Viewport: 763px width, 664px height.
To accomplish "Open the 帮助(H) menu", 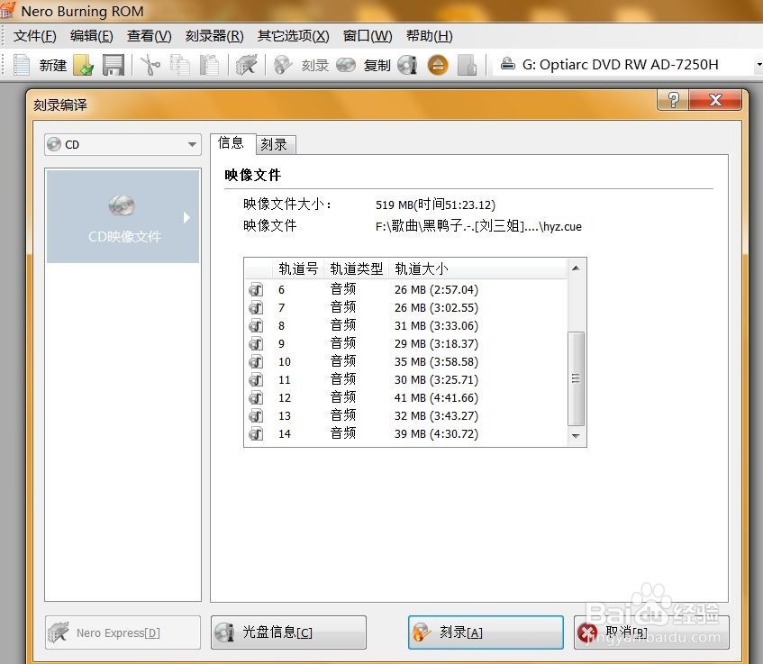I will 430,36.
